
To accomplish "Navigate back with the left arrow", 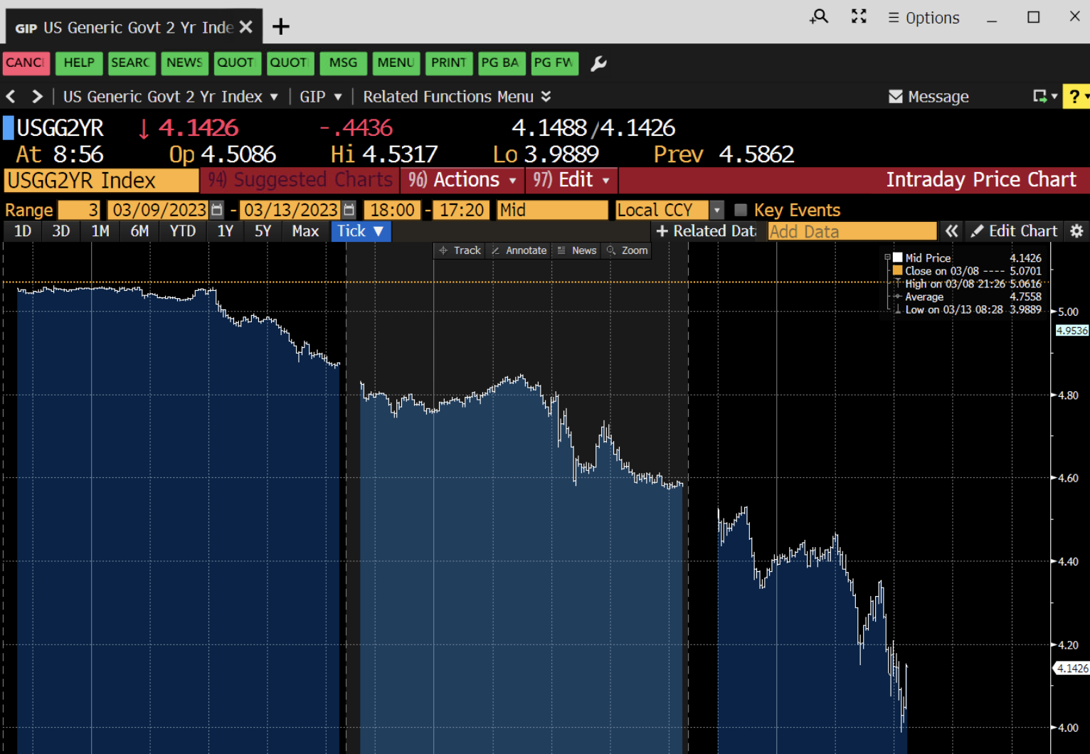I will pos(11,97).
